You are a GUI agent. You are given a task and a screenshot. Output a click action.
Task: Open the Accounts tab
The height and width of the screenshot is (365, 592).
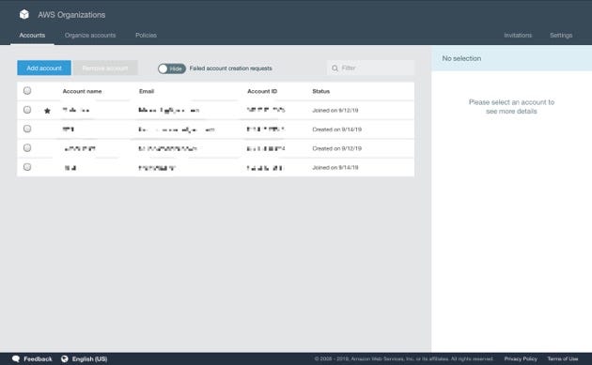(x=32, y=35)
